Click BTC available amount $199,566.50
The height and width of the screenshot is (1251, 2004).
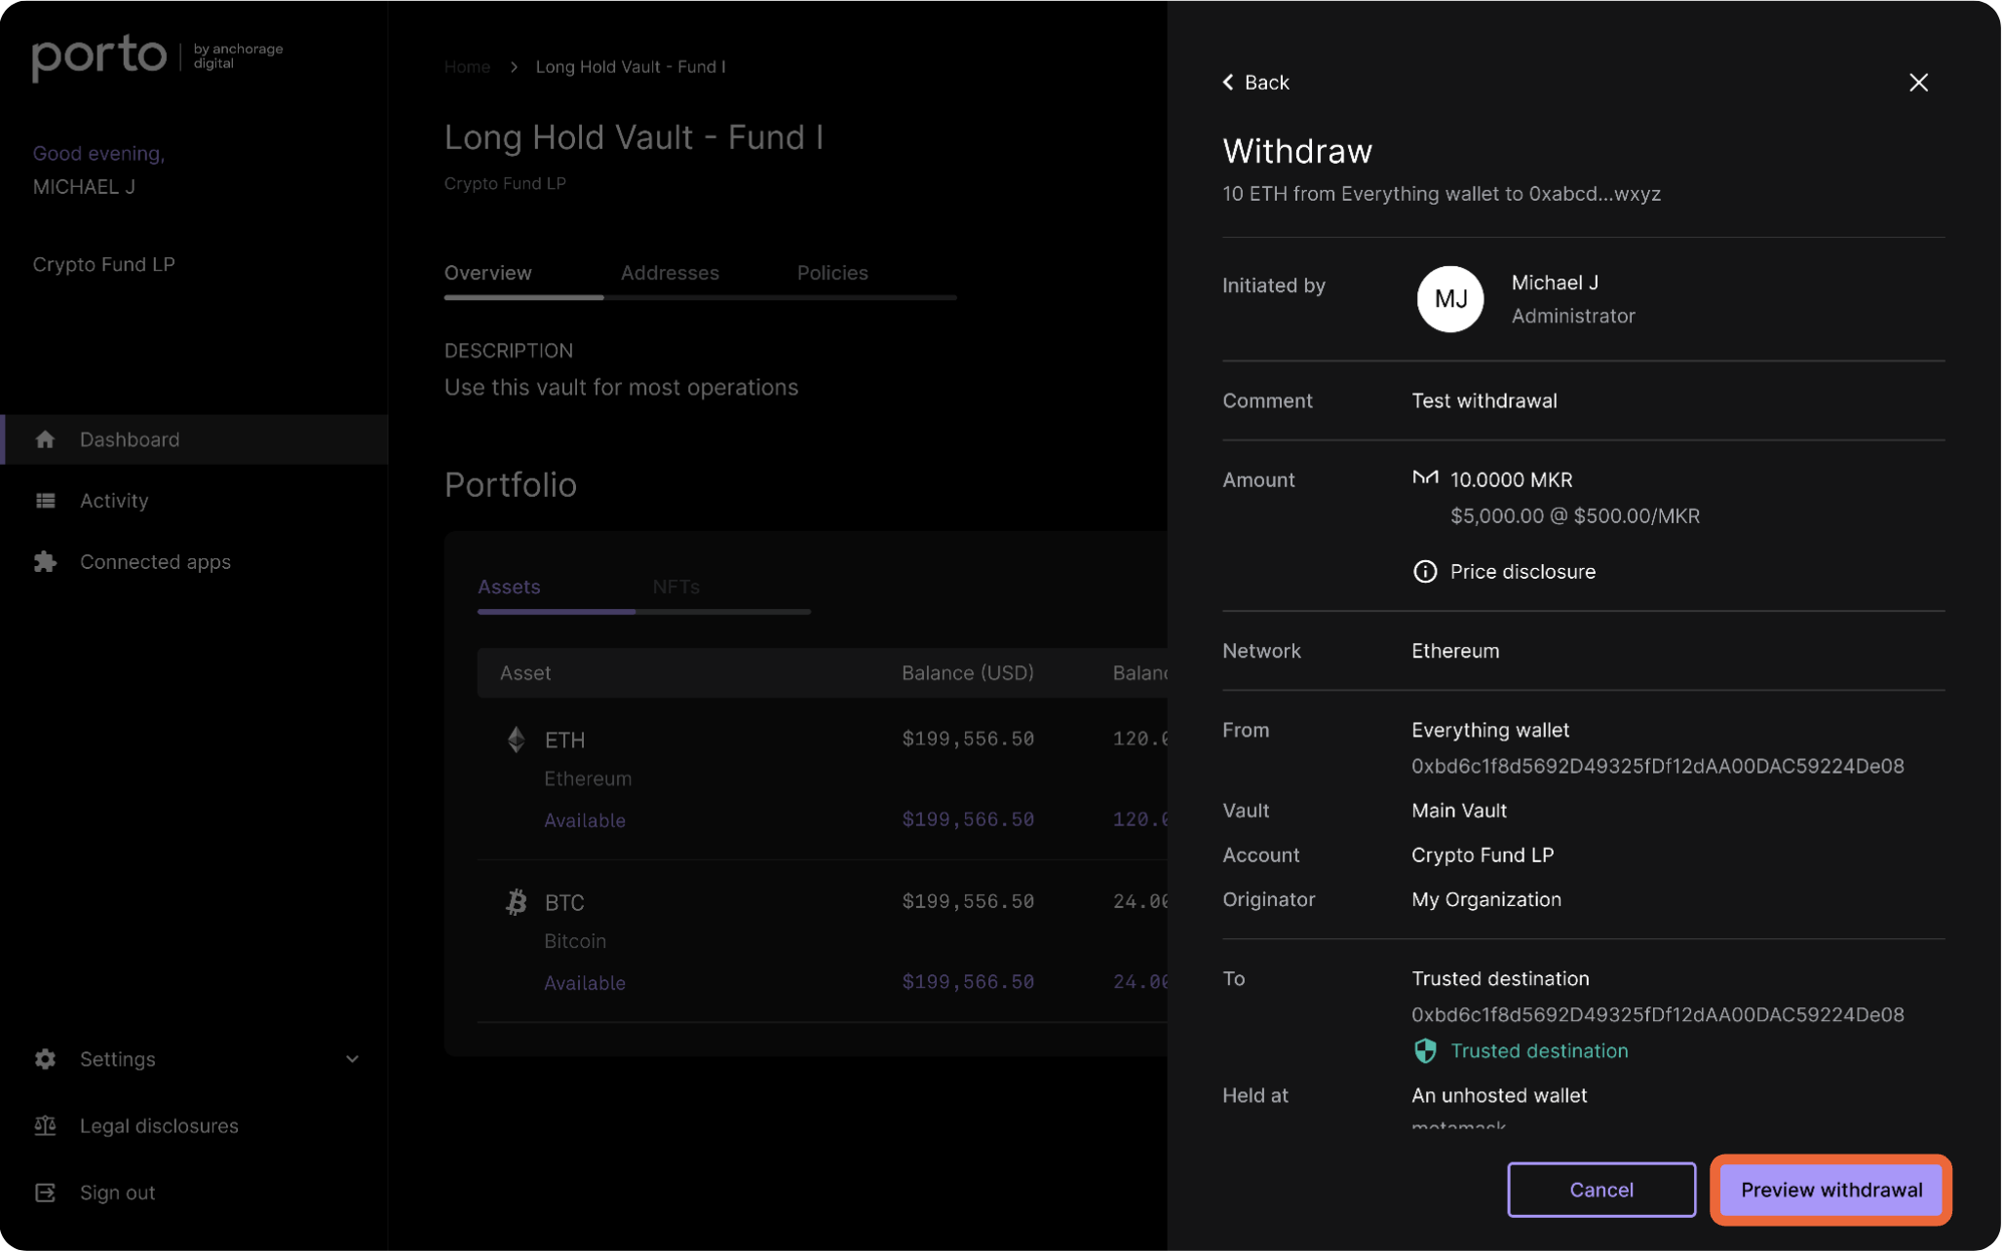[x=968, y=983]
